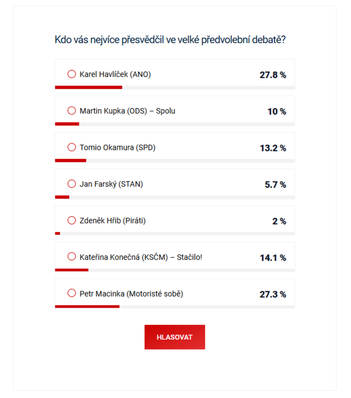Click the Martin Kupka (ODS) – Spolu label

click(128, 111)
